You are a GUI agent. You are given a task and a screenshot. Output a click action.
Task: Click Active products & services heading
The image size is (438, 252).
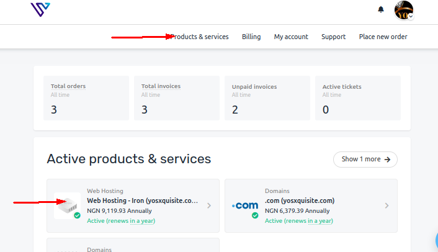tap(129, 159)
